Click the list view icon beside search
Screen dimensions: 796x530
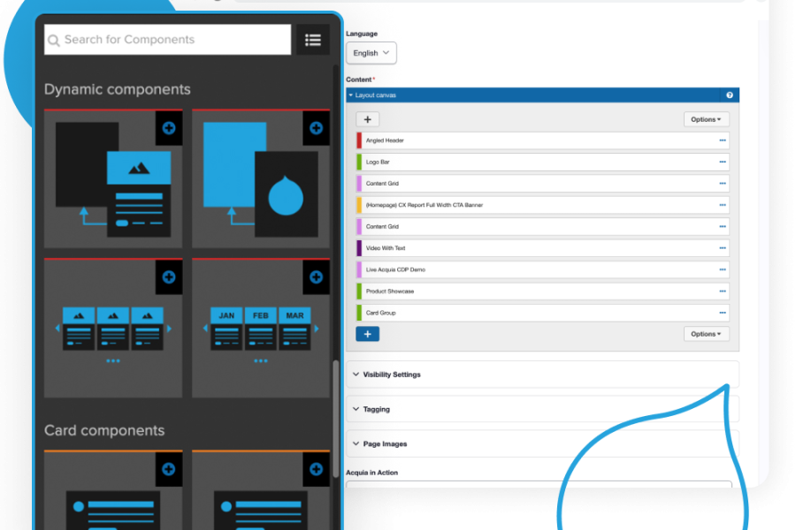pyautogui.click(x=312, y=40)
